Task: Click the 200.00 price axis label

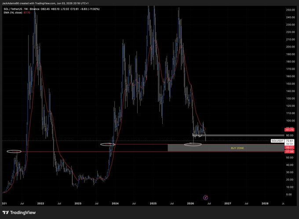Action: pyautogui.click(x=290, y=47)
